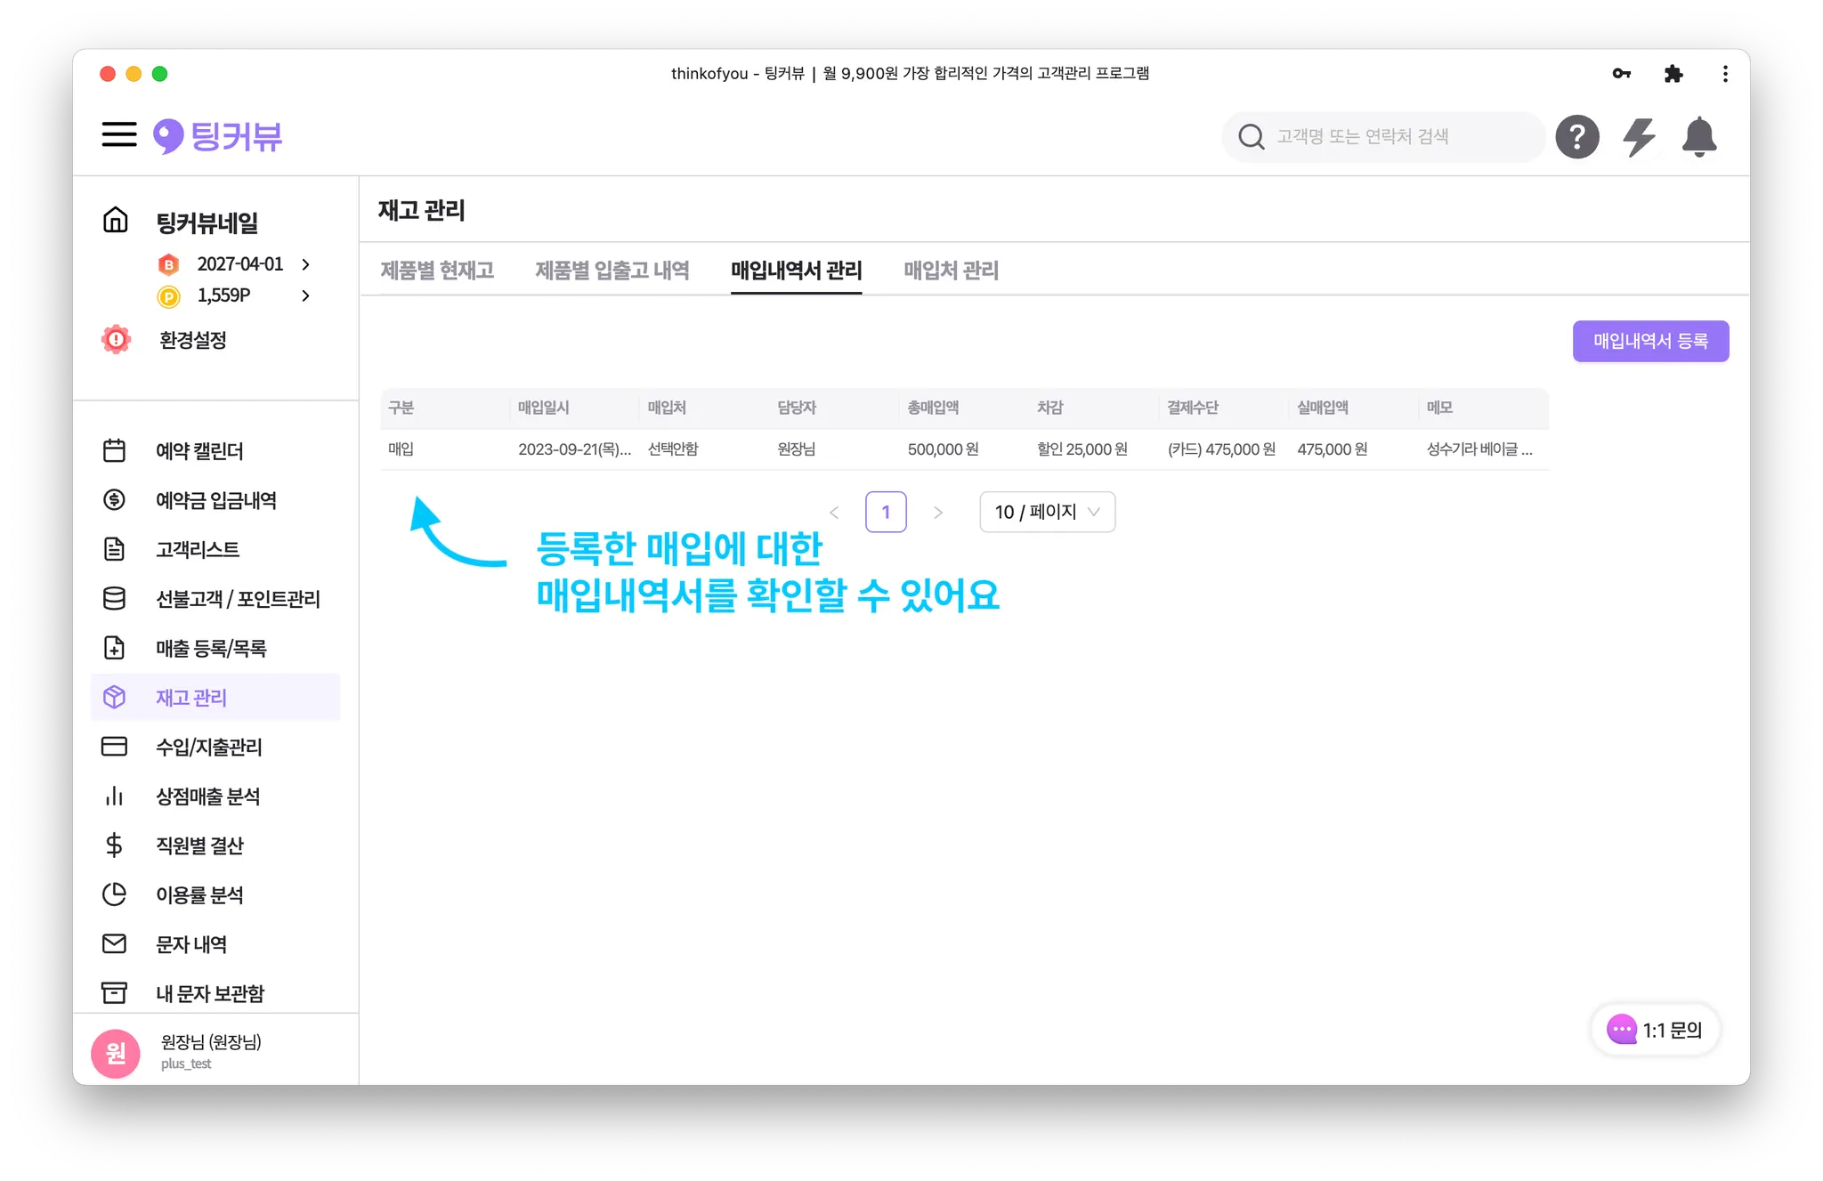Select page 1 in pagination
This screenshot has height=1181, width=1823.
[885, 512]
